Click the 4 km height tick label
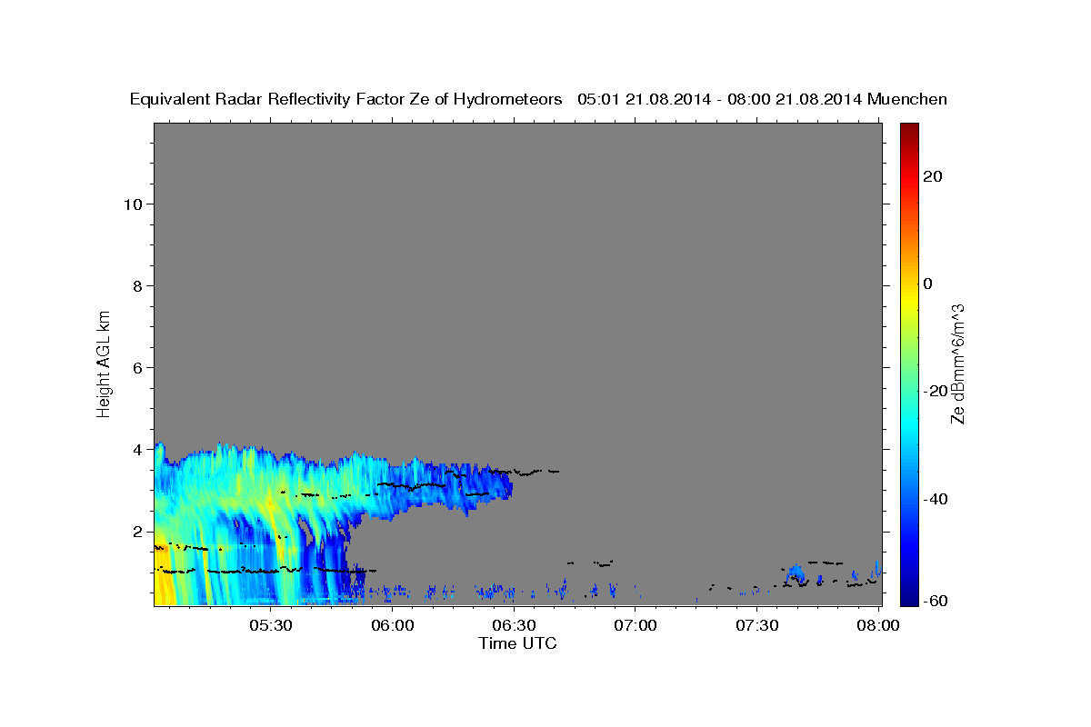The height and width of the screenshot is (727, 1091). [x=138, y=449]
